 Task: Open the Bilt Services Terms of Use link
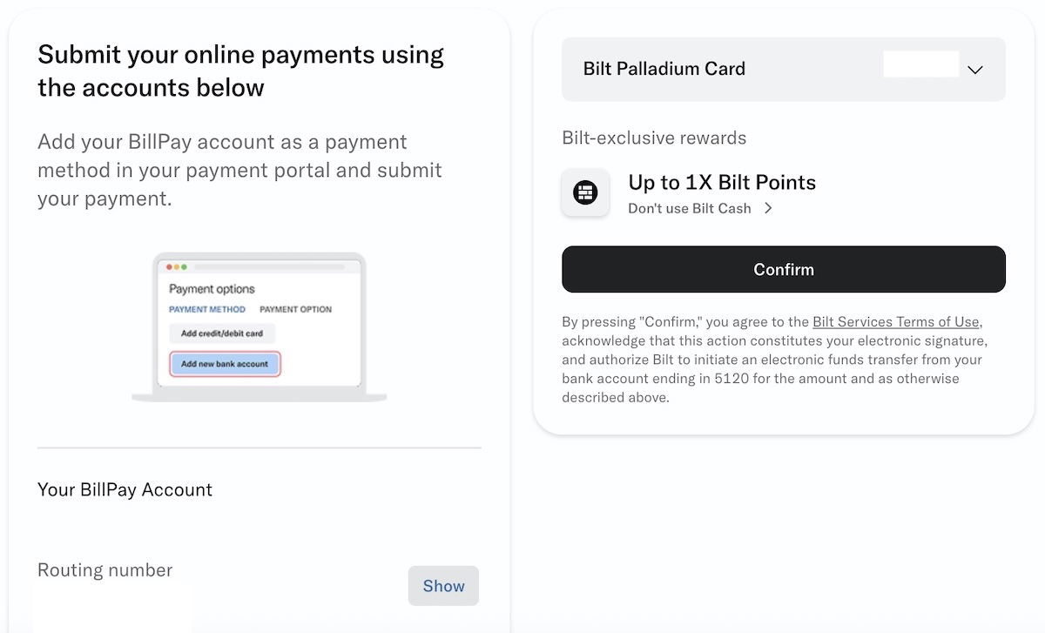pyautogui.click(x=896, y=321)
